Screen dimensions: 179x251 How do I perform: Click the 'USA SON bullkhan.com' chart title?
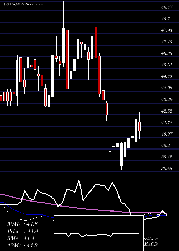tap(24, 4)
